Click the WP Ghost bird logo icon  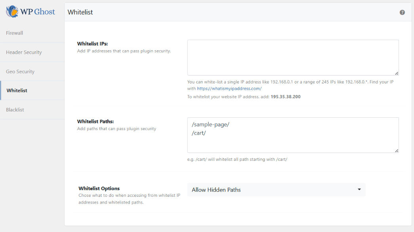coord(12,11)
